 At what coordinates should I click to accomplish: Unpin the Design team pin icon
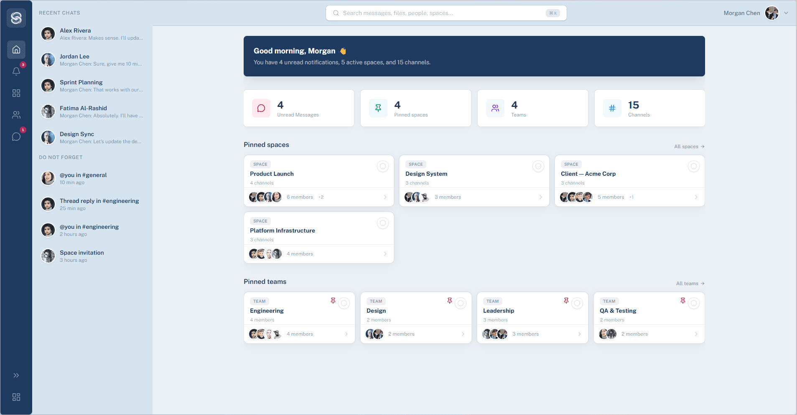tap(450, 301)
